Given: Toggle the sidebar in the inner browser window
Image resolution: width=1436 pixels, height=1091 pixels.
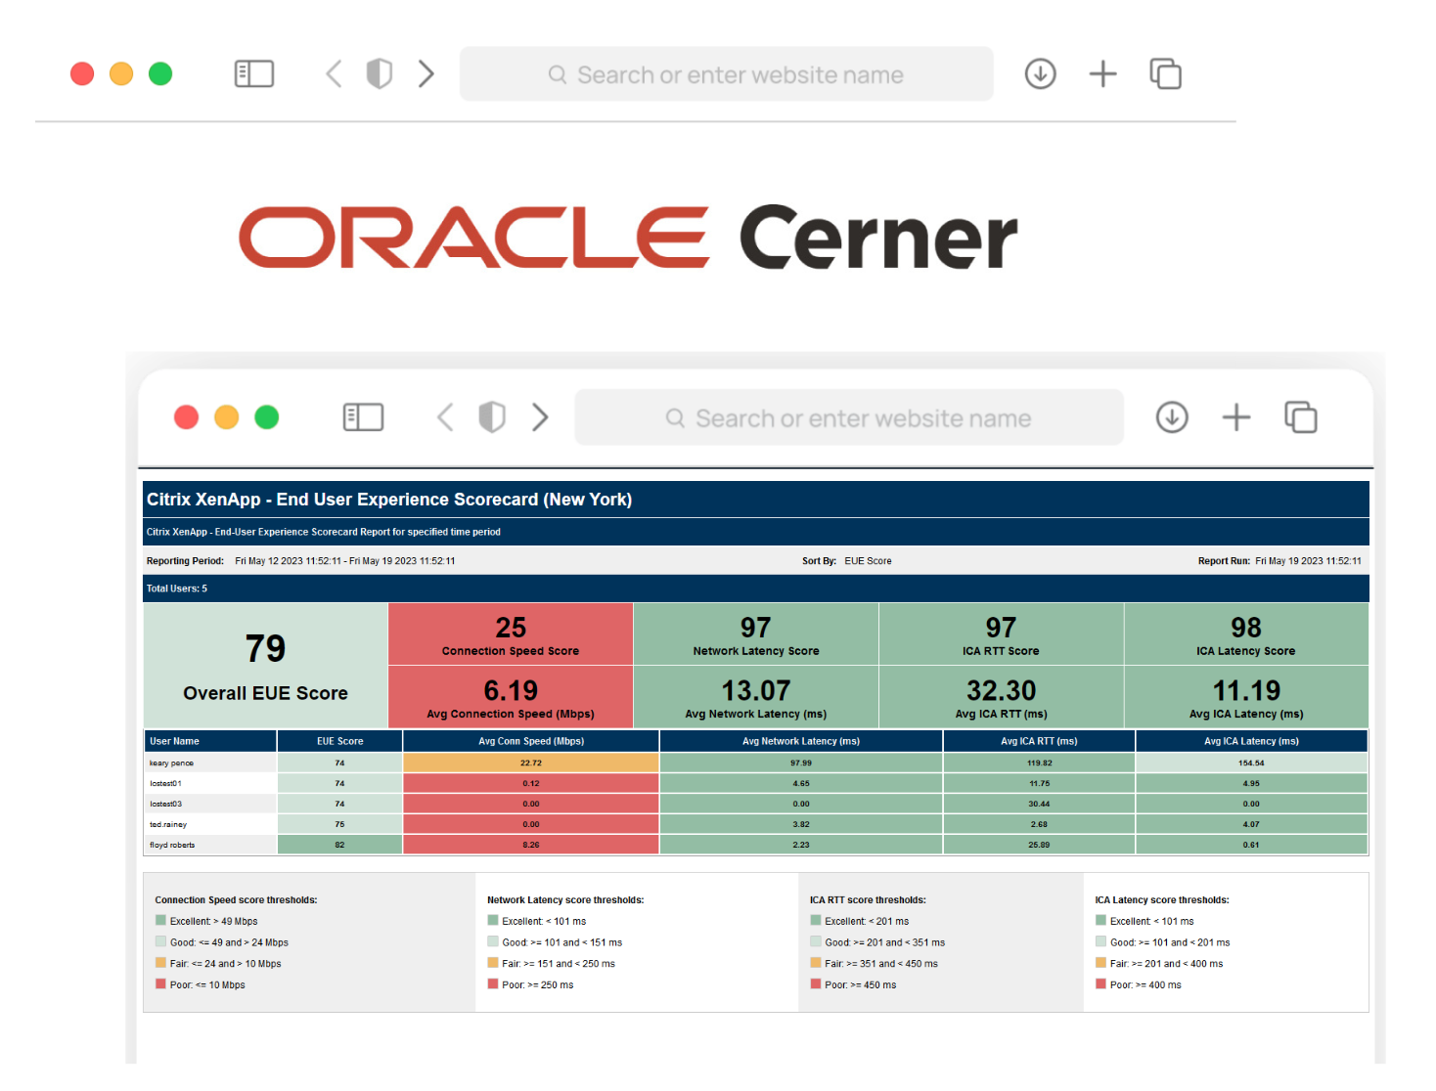Looking at the screenshot, I should 363,417.
